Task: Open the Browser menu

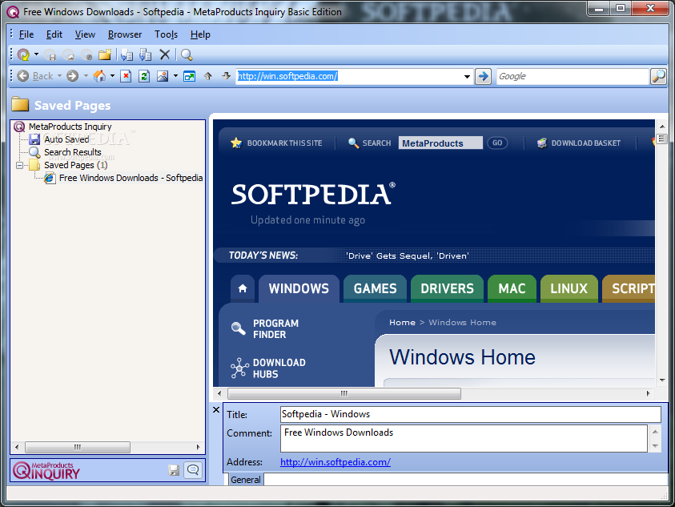Action: [x=125, y=34]
